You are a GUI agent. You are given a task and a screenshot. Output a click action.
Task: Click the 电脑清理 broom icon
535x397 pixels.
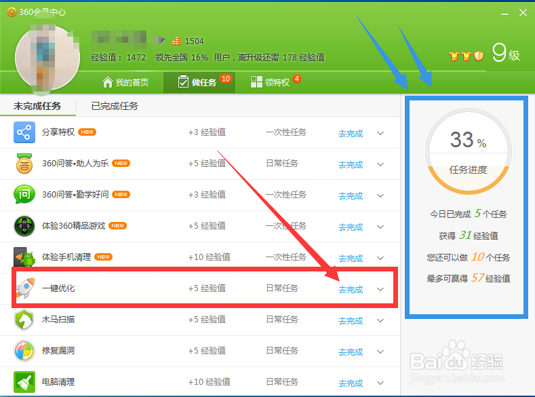point(24,382)
